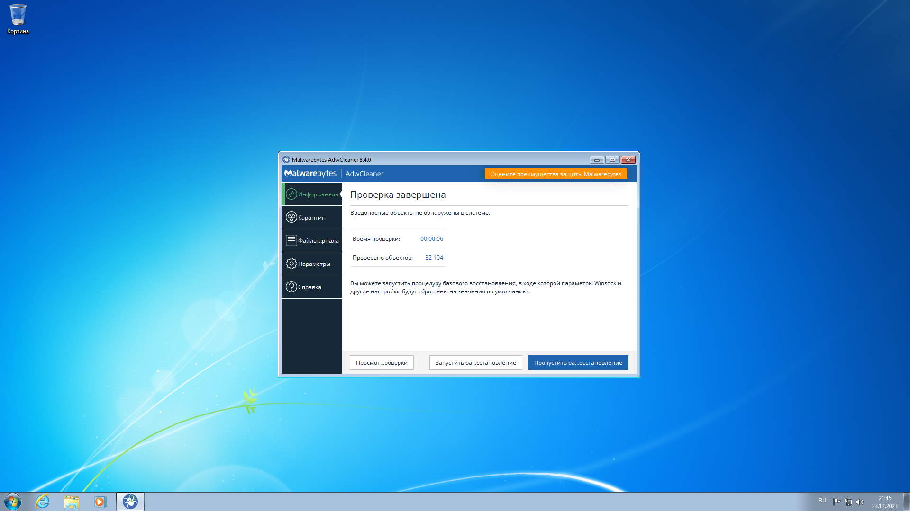Click the log files document icon

(291, 240)
